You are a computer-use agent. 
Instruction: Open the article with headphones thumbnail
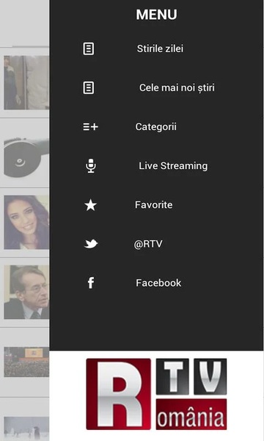pos(26,157)
